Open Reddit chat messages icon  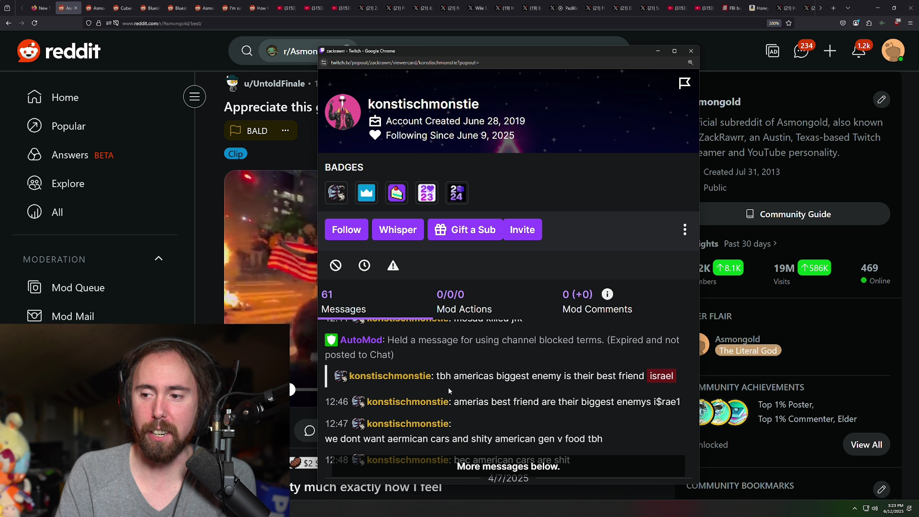point(801,51)
